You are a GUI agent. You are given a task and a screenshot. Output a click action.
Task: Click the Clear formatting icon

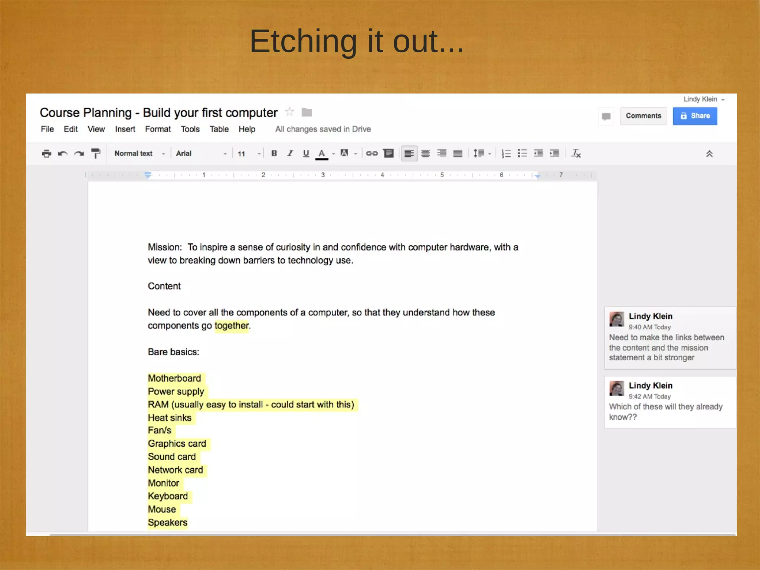pos(576,154)
